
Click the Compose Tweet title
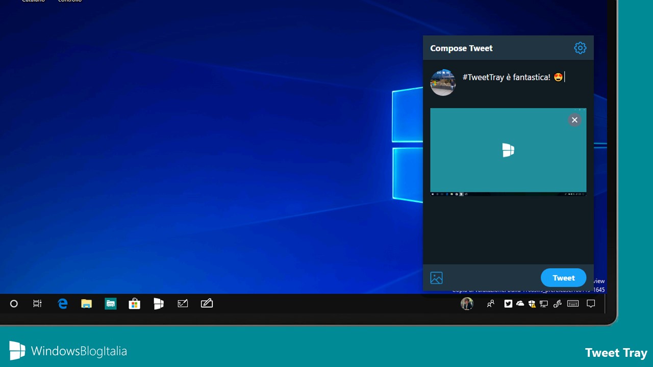tap(461, 48)
